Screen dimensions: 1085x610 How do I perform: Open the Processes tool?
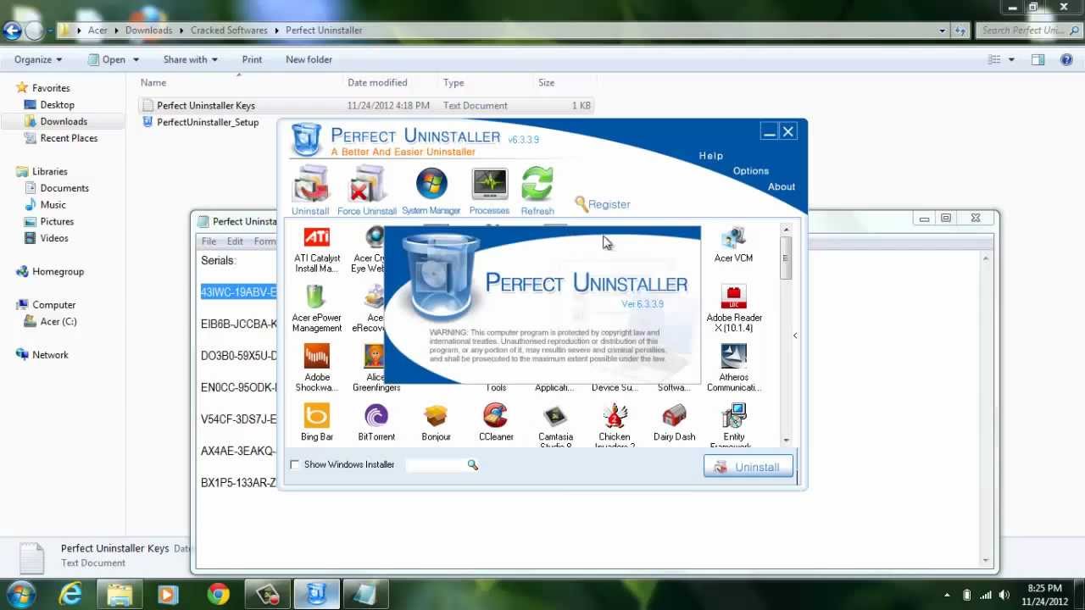[x=489, y=191]
